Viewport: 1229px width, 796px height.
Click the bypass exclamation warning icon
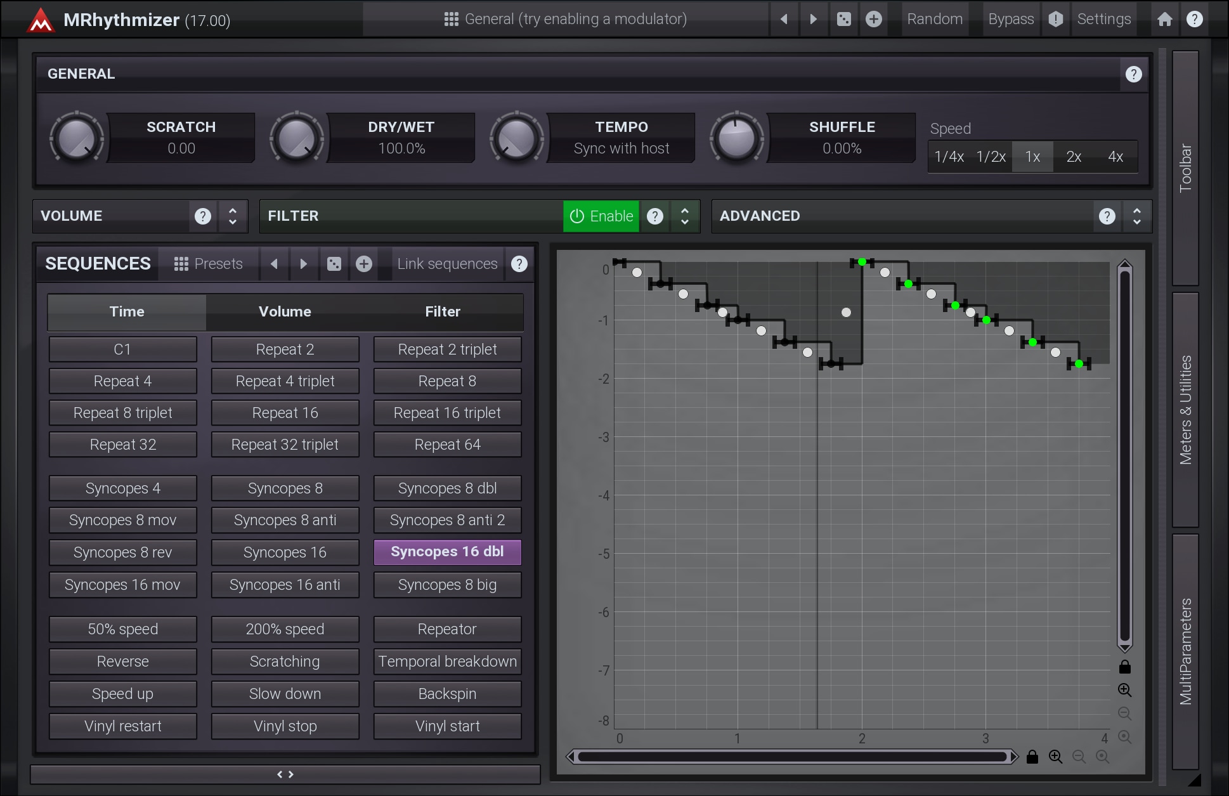coord(1055,19)
